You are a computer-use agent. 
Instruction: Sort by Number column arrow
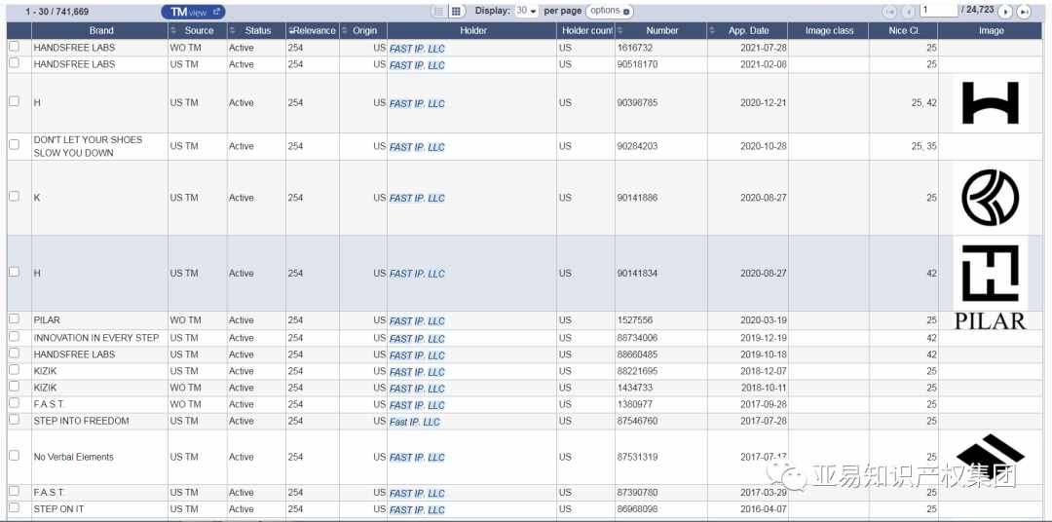(620, 31)
